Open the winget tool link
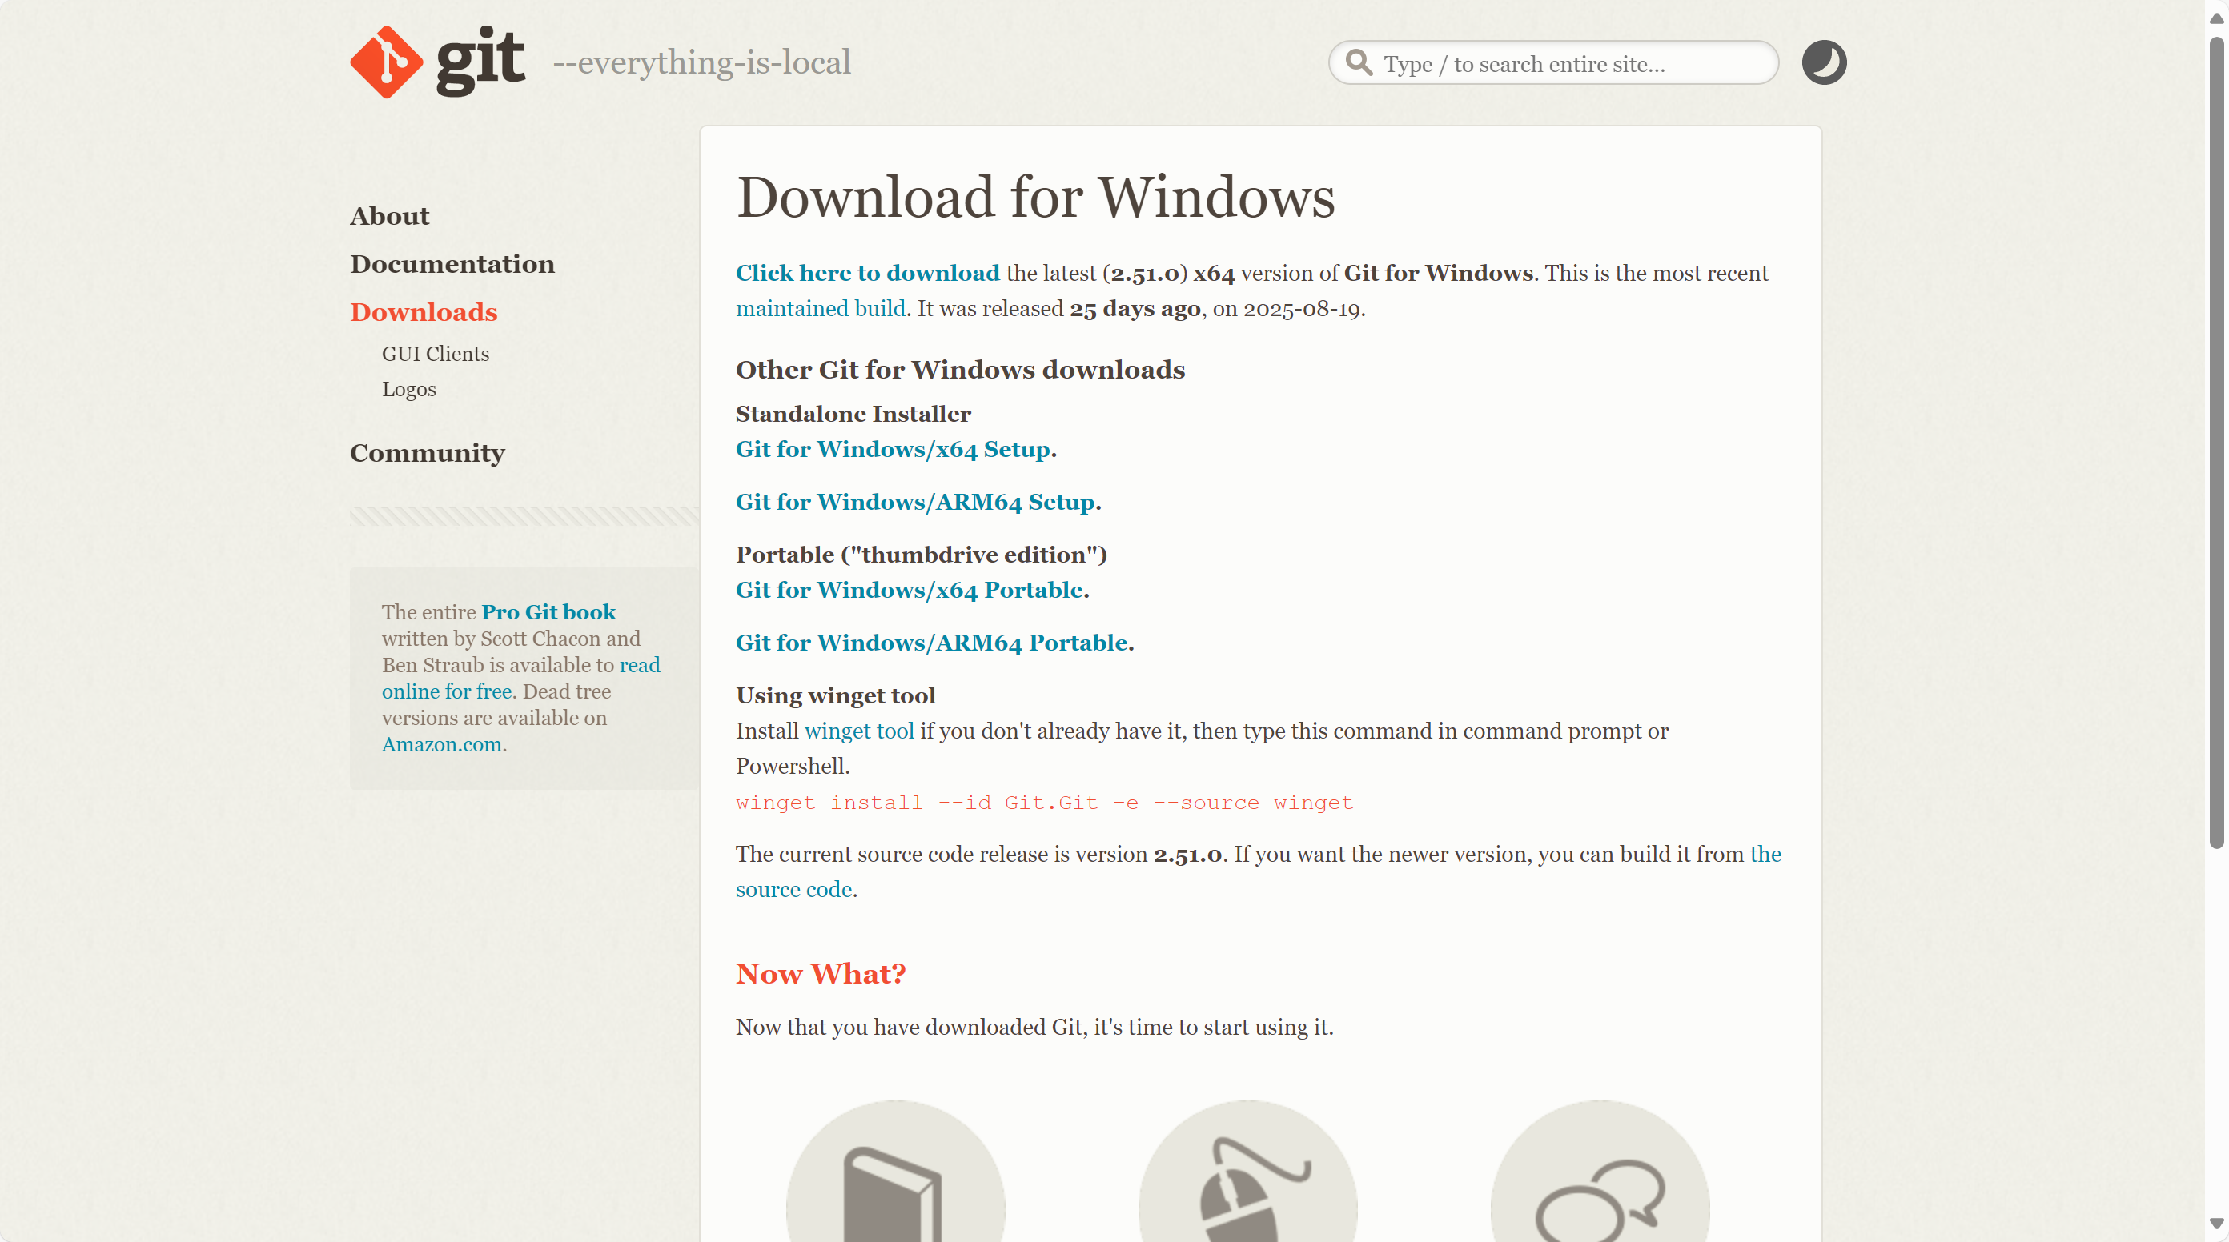 tap(859, 731)
